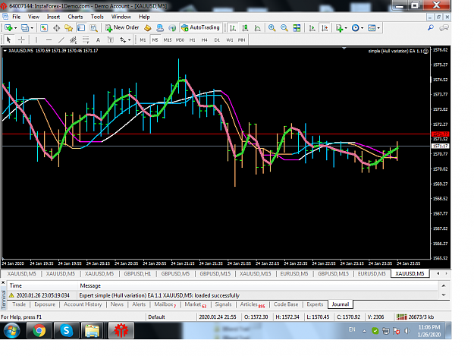
Task: Select the horizontal line tool
Action: [x=49, y=39]
